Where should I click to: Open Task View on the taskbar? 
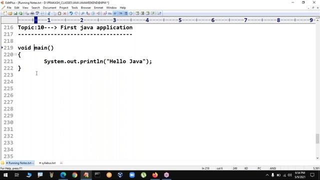[x=16, y=175]
